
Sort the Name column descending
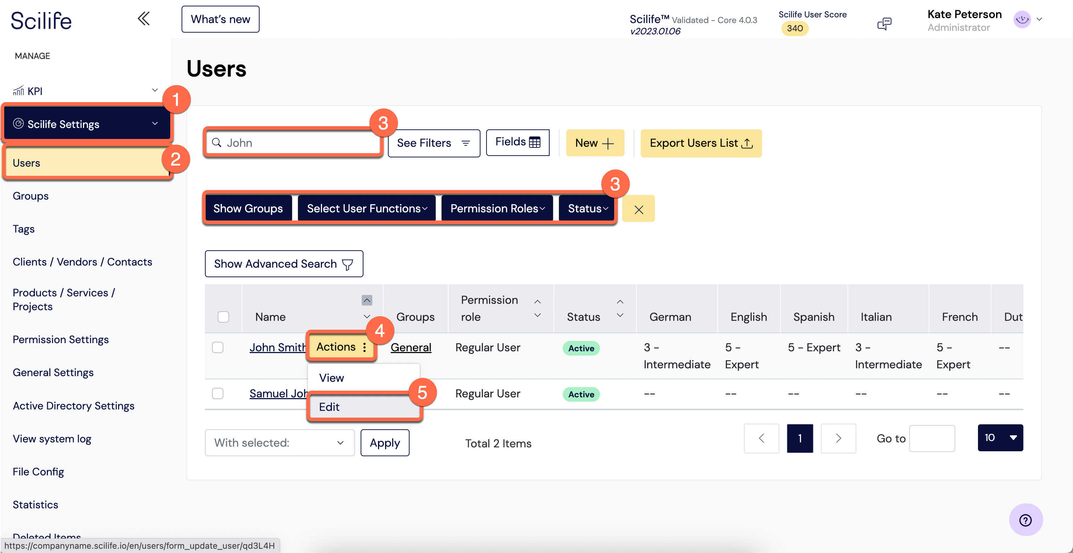(x=367, y=317)
